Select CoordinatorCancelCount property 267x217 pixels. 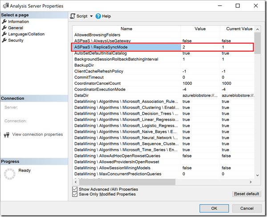pyautogui.click(x=163, y=84)
